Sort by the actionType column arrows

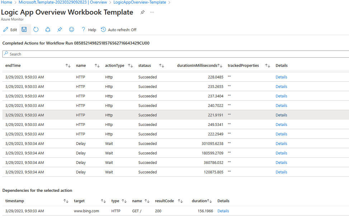tap(131, 66)
